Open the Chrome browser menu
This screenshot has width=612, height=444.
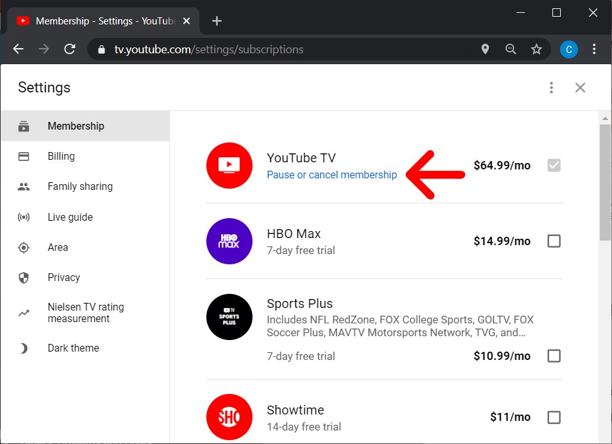click(594, 49)
